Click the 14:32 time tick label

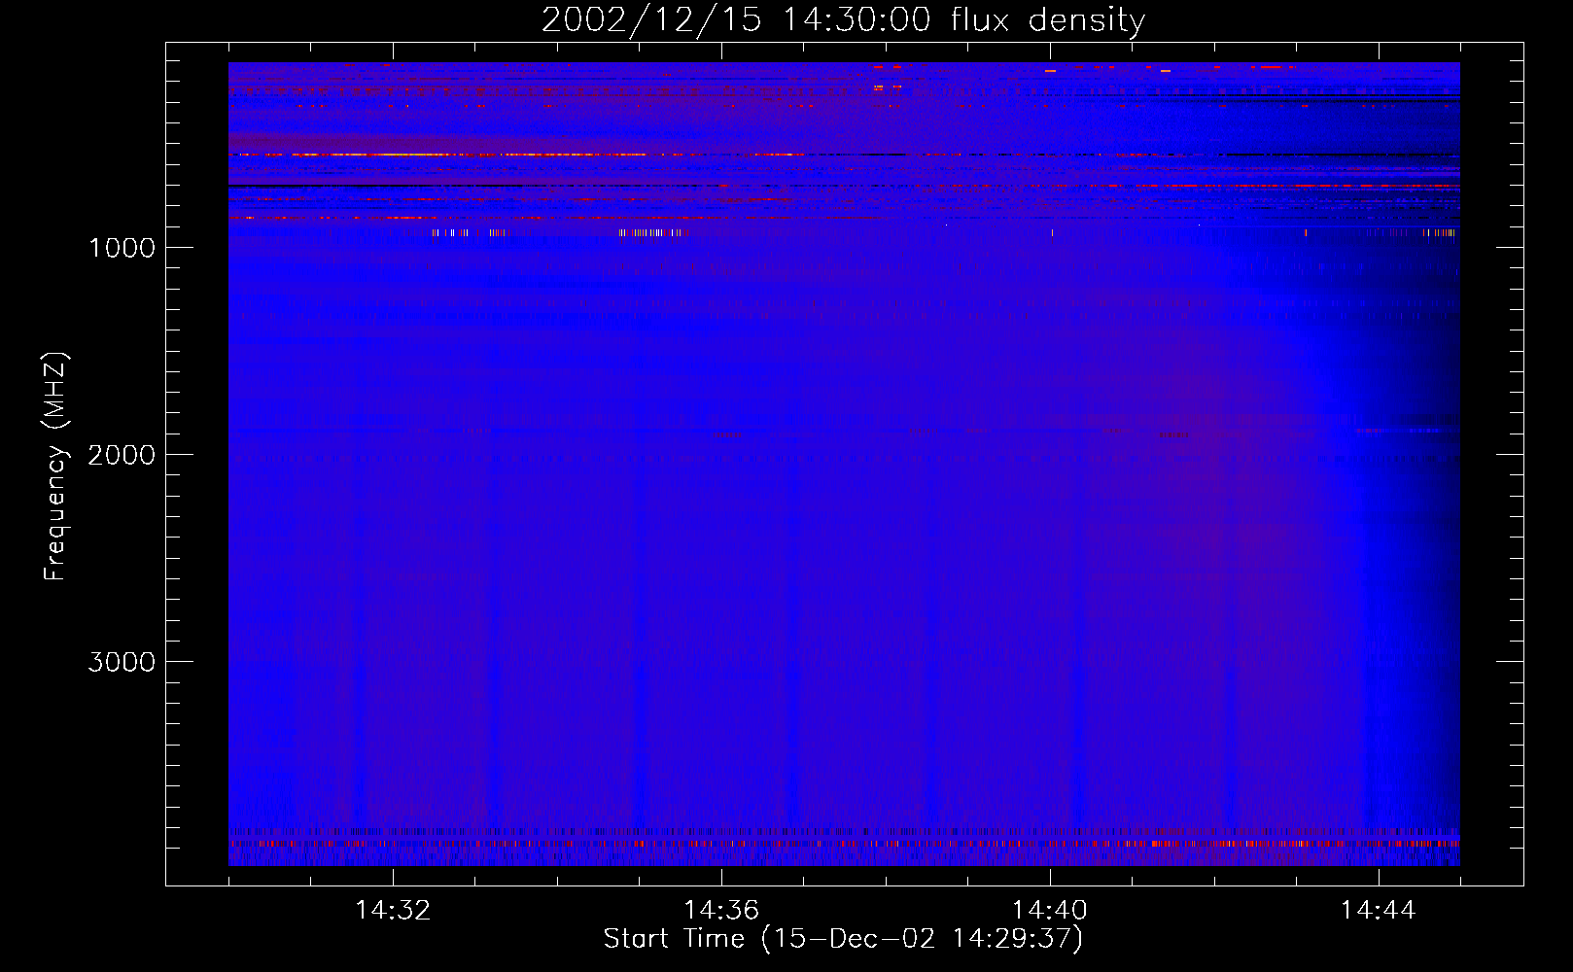tap(393, 911)
